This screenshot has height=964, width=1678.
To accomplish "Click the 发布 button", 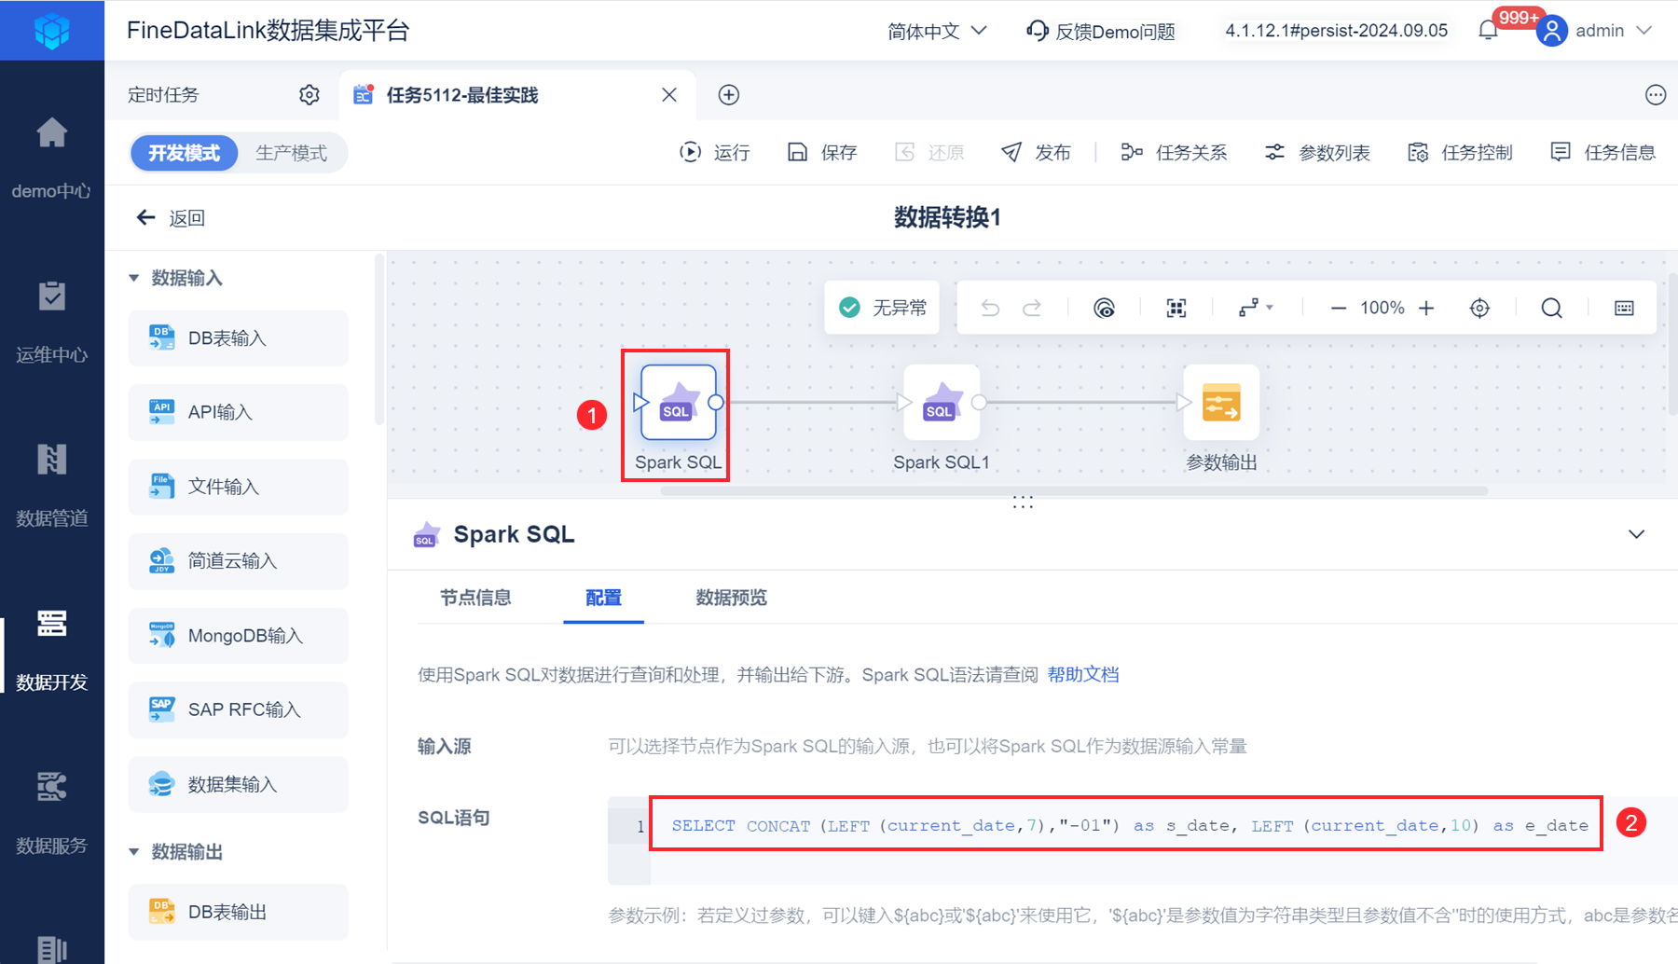I will click(x=1036, y=153).
